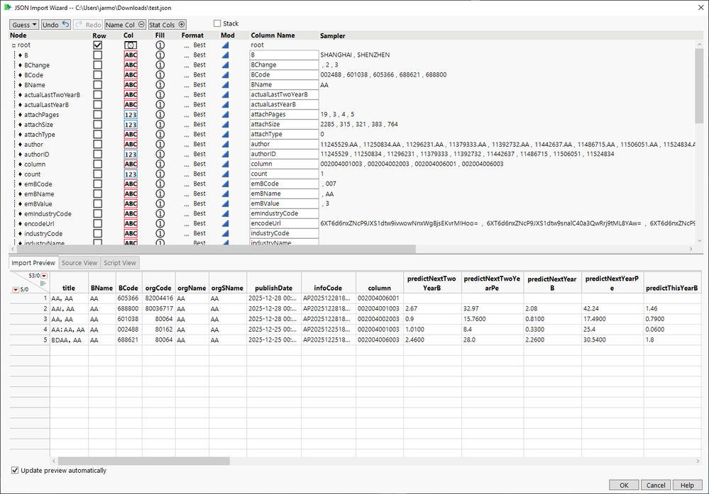Click the 123 numeric type icon for attachPages
Viewport: 709px width, 494px height.
pos(131,115)
